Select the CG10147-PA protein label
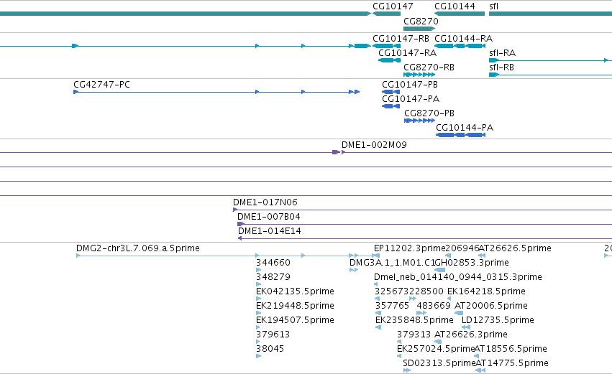Viewport: 612px width, 374px height. (x=411, y=99)
